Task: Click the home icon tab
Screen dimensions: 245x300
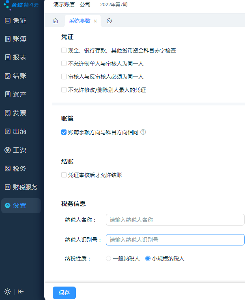Action: coord(55,21)
